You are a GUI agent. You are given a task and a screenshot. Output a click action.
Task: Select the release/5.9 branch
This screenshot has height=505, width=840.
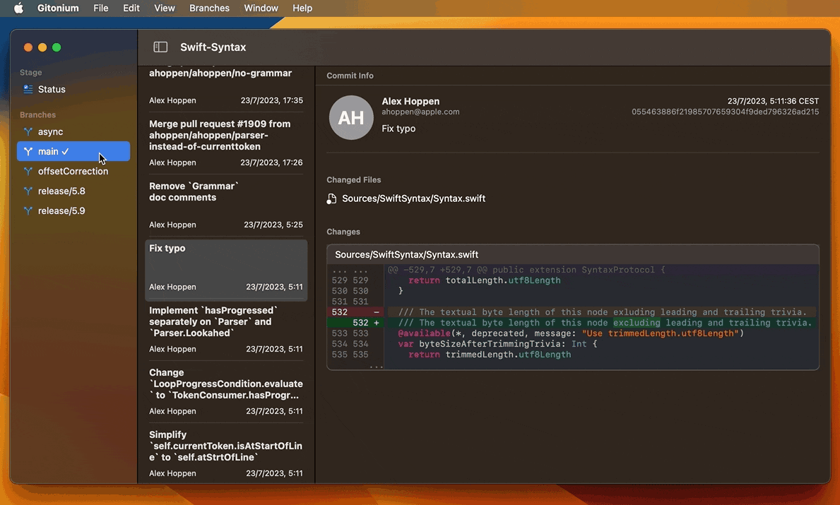[73, 211]
